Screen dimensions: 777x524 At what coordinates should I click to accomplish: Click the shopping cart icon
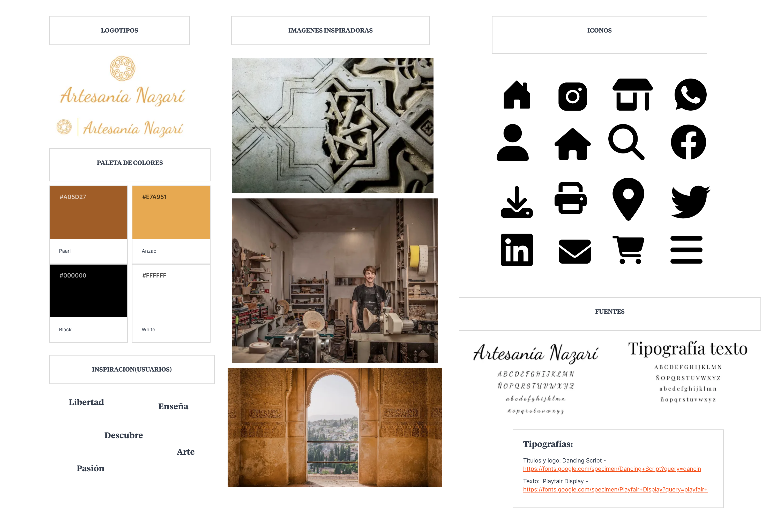click(x=629, y=250)
